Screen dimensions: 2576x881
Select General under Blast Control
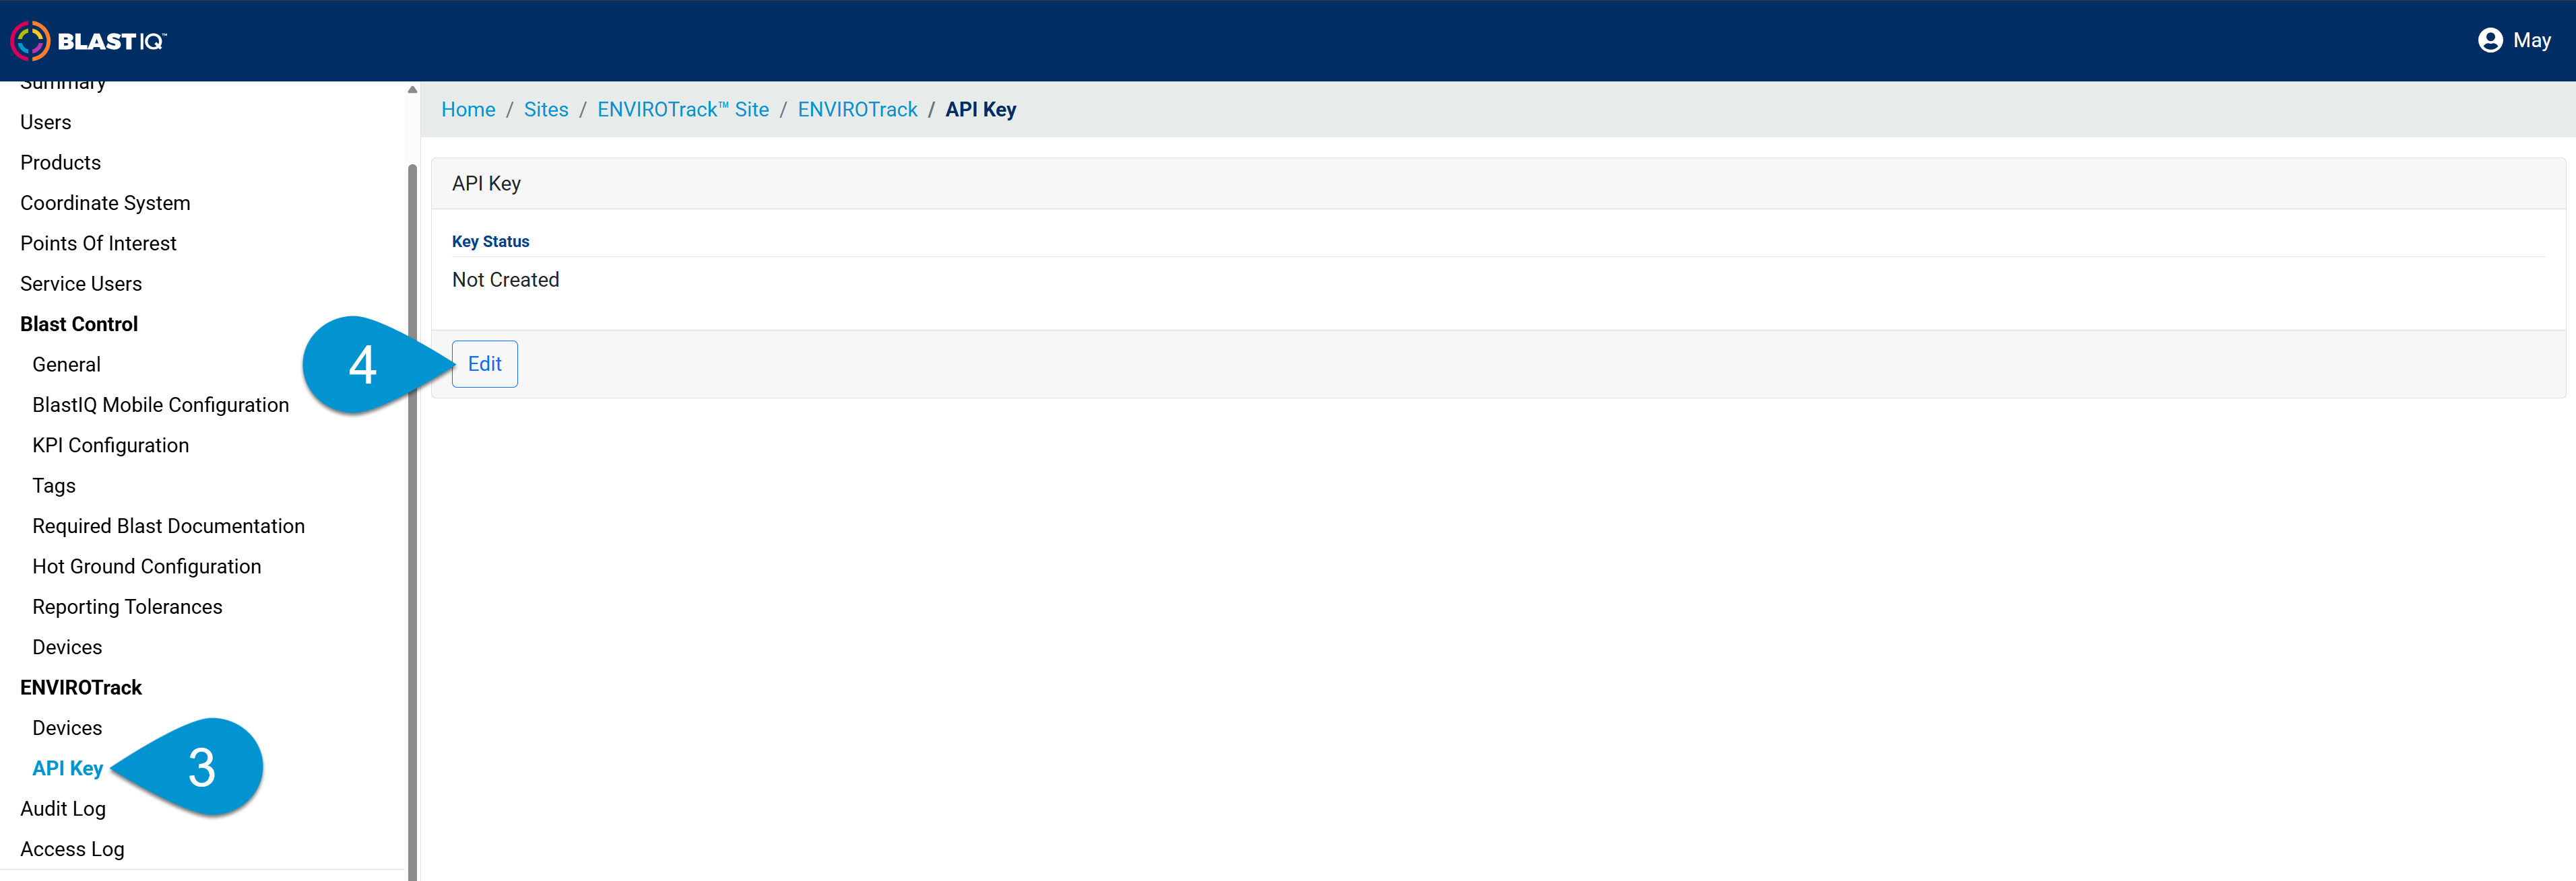(67, 365)
